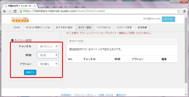Image resolution: width=189 pixels, height=97 pixels.
Task: Open the Chrome hamburger menu
Action: point(184,11)
